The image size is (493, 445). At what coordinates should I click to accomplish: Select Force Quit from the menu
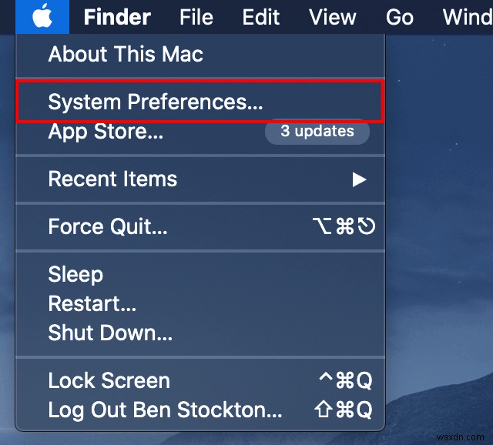tap(107, 227)
